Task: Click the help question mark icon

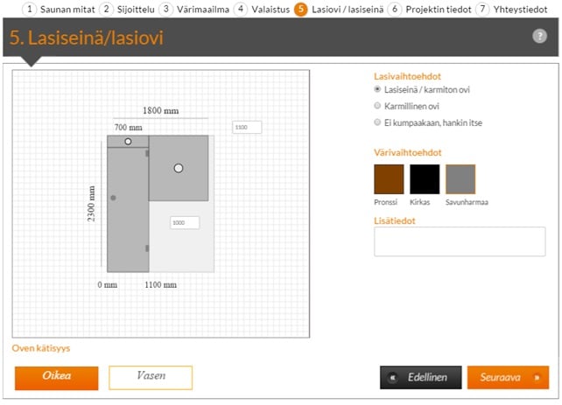Action: [x=539, y=36]
